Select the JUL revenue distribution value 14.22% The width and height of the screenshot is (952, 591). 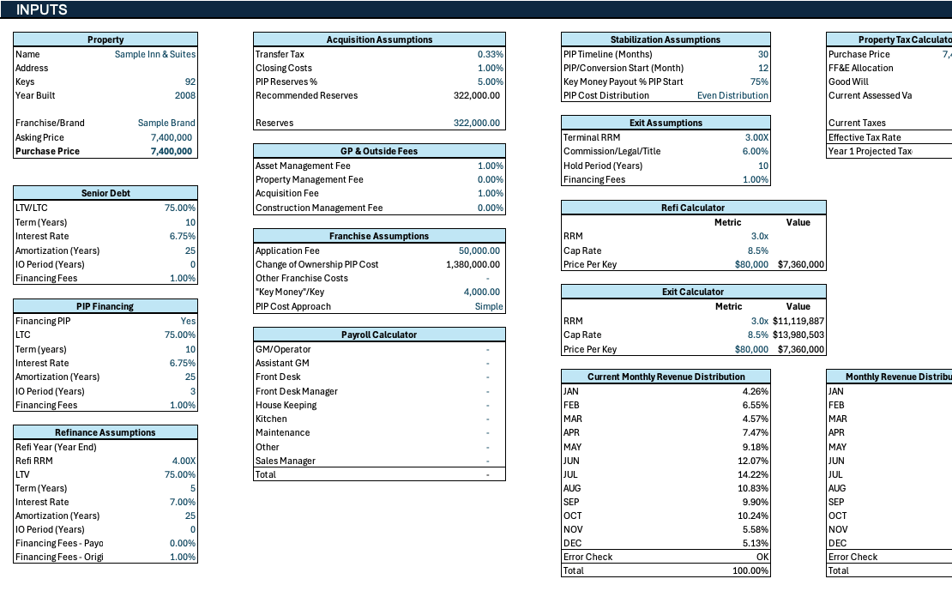(753, 474)
